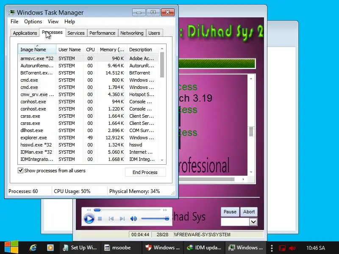Click the process list vertical scrollbar thumb
The height and width of the screenshot is (254, 339).
(162, 65)
